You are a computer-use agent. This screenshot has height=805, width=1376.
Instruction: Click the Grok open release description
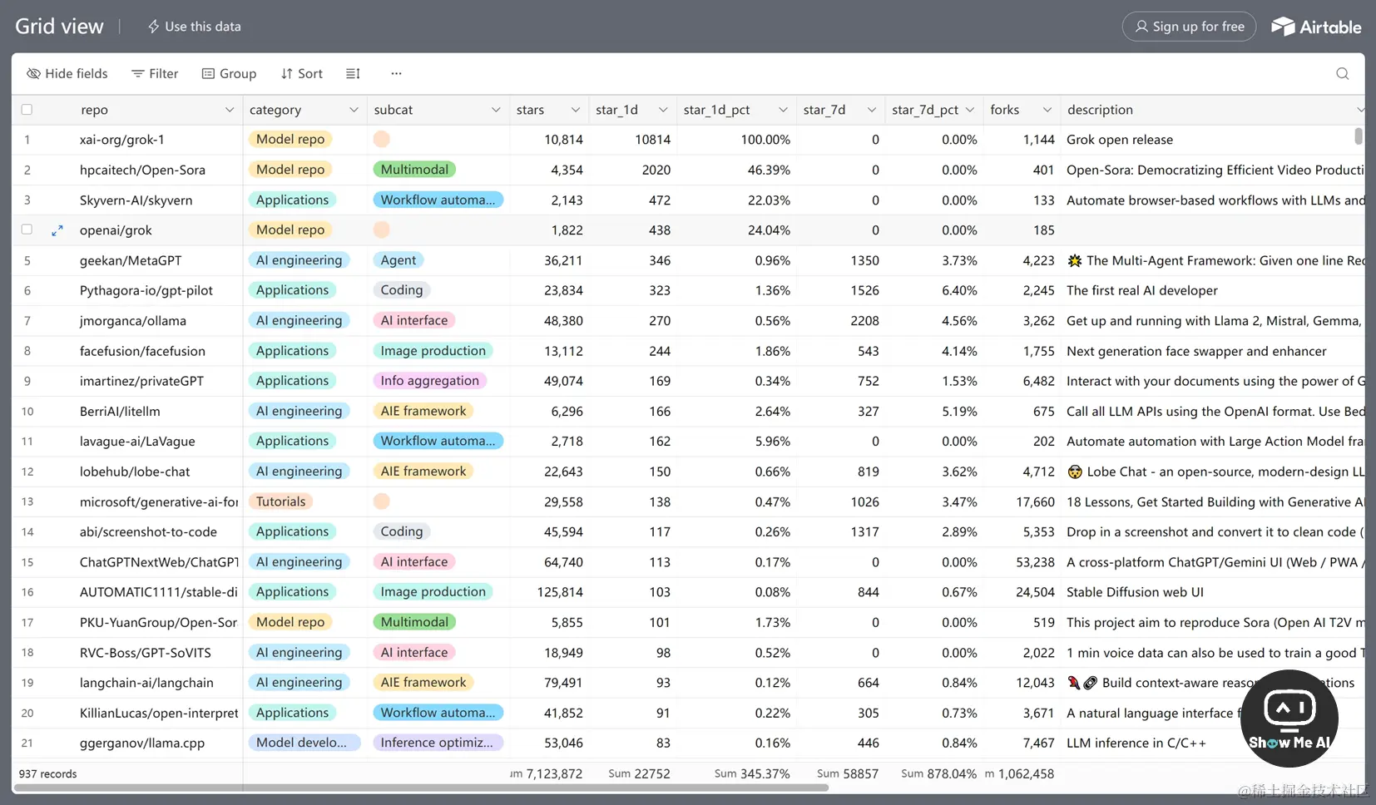coord(1120,140)
